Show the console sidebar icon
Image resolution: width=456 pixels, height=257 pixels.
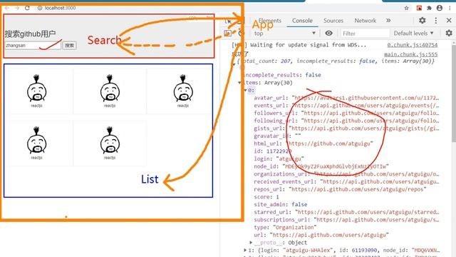[228, 34]
